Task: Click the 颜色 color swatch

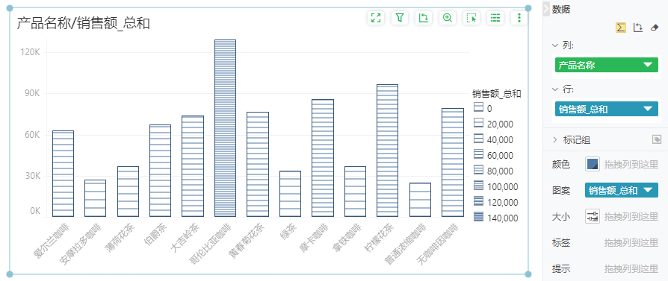Action: click(x=593, y=164)
